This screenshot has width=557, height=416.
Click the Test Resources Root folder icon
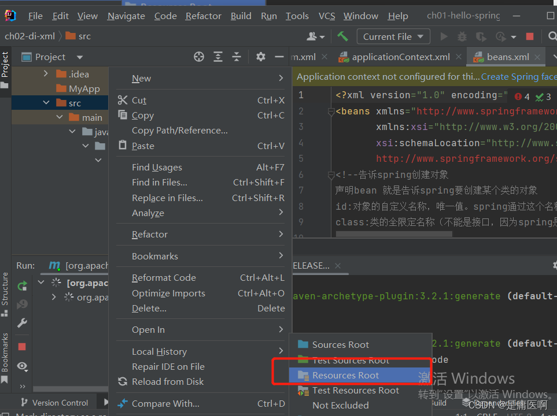pyautogui.click(x=303, y=391)
